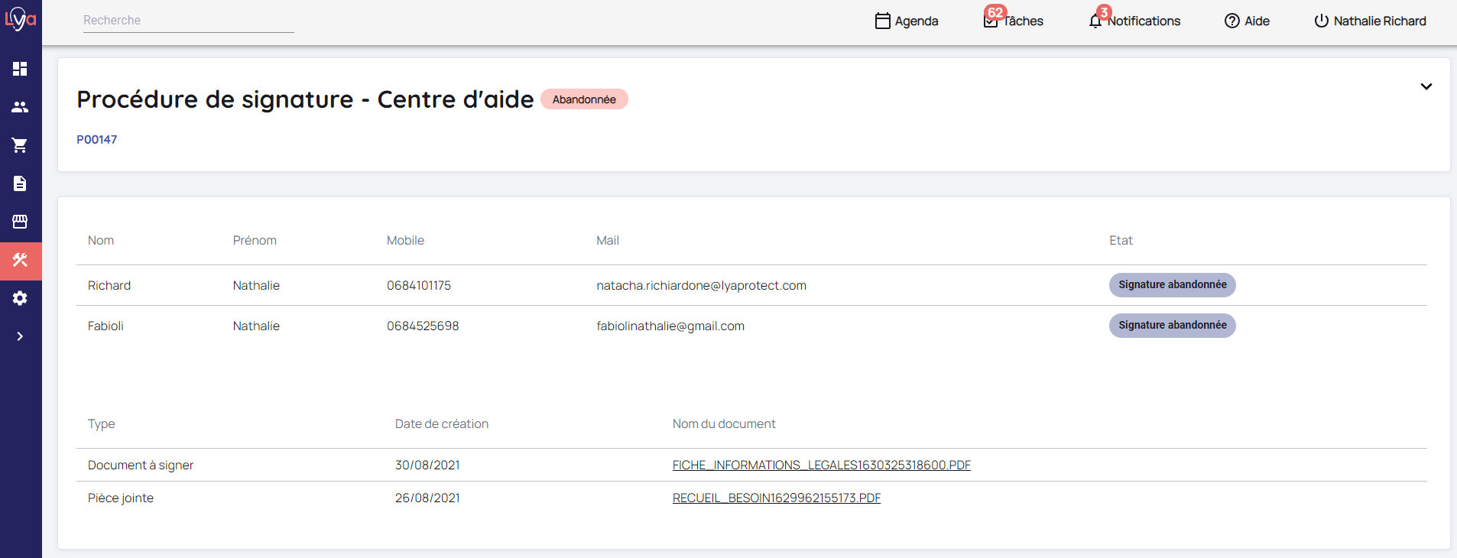Open the documents file icon in sidebar
1457x558 pixels.
[20, 183]
